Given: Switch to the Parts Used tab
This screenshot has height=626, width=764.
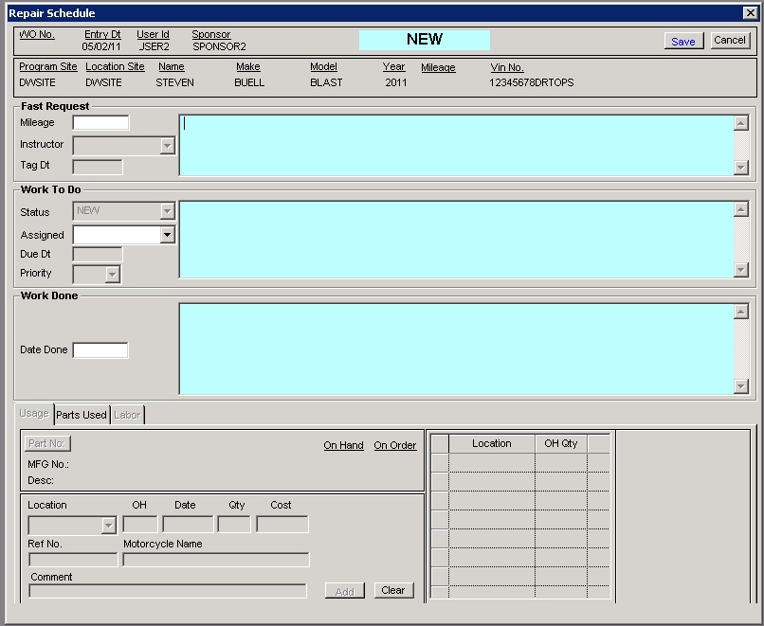Looking at the screenshot, I should click(x=82, y=415).
